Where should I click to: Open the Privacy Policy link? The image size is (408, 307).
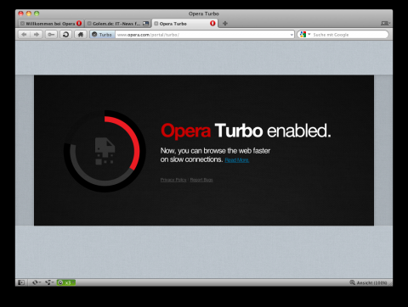click(173, 180)
